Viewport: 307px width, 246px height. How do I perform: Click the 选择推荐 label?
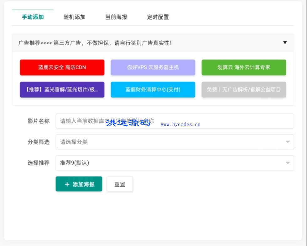point(38,163)
